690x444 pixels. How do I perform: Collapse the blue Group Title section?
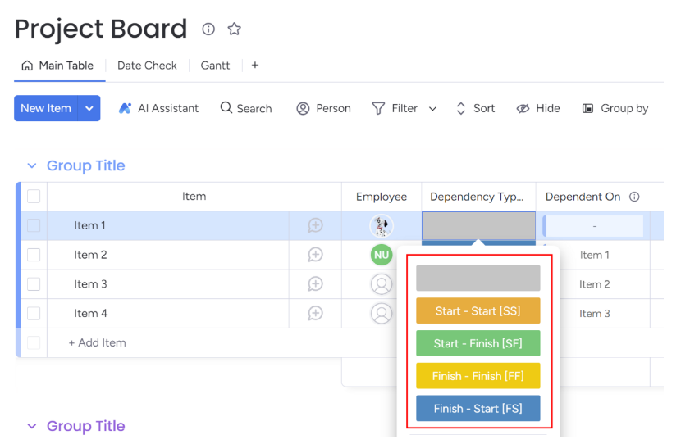(32, 166)
